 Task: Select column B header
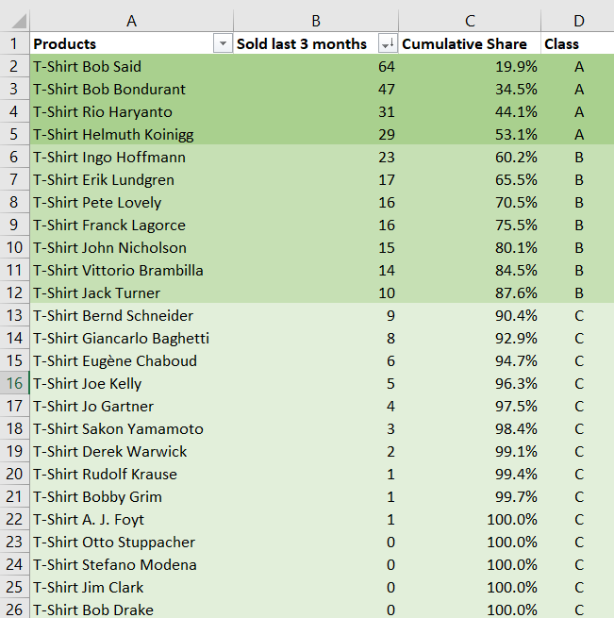tap(316, 21)
